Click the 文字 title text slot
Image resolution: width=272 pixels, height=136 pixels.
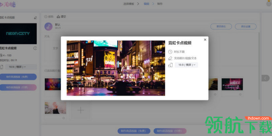(56, 48)
